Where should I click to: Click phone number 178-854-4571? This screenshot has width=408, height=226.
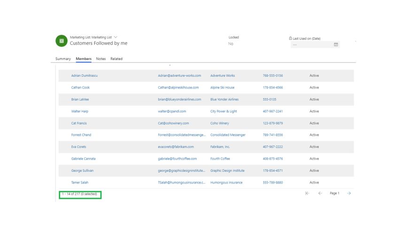point(273,171)
